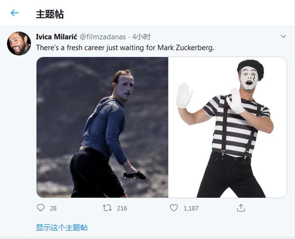Image resolution: width=295 pixels, height=239 pixels.
Task: Like the tweet with heart icon
Action: 174,208
